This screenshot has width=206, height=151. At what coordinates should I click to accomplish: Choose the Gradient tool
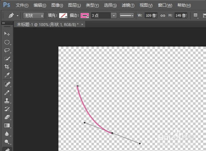click(x=7, y=125)
